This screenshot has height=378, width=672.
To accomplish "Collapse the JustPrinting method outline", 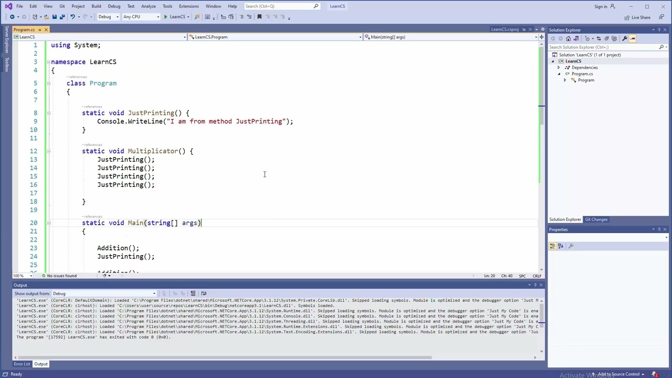I will coord(48,113).
